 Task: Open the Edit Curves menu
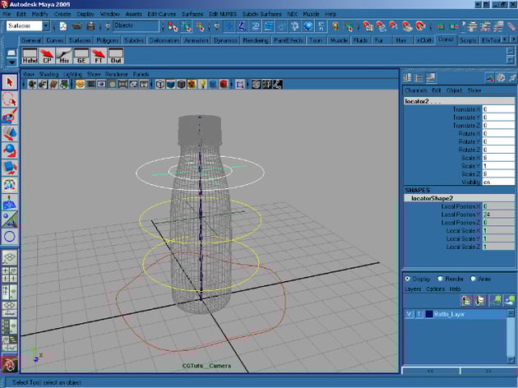tap(160, 14)
